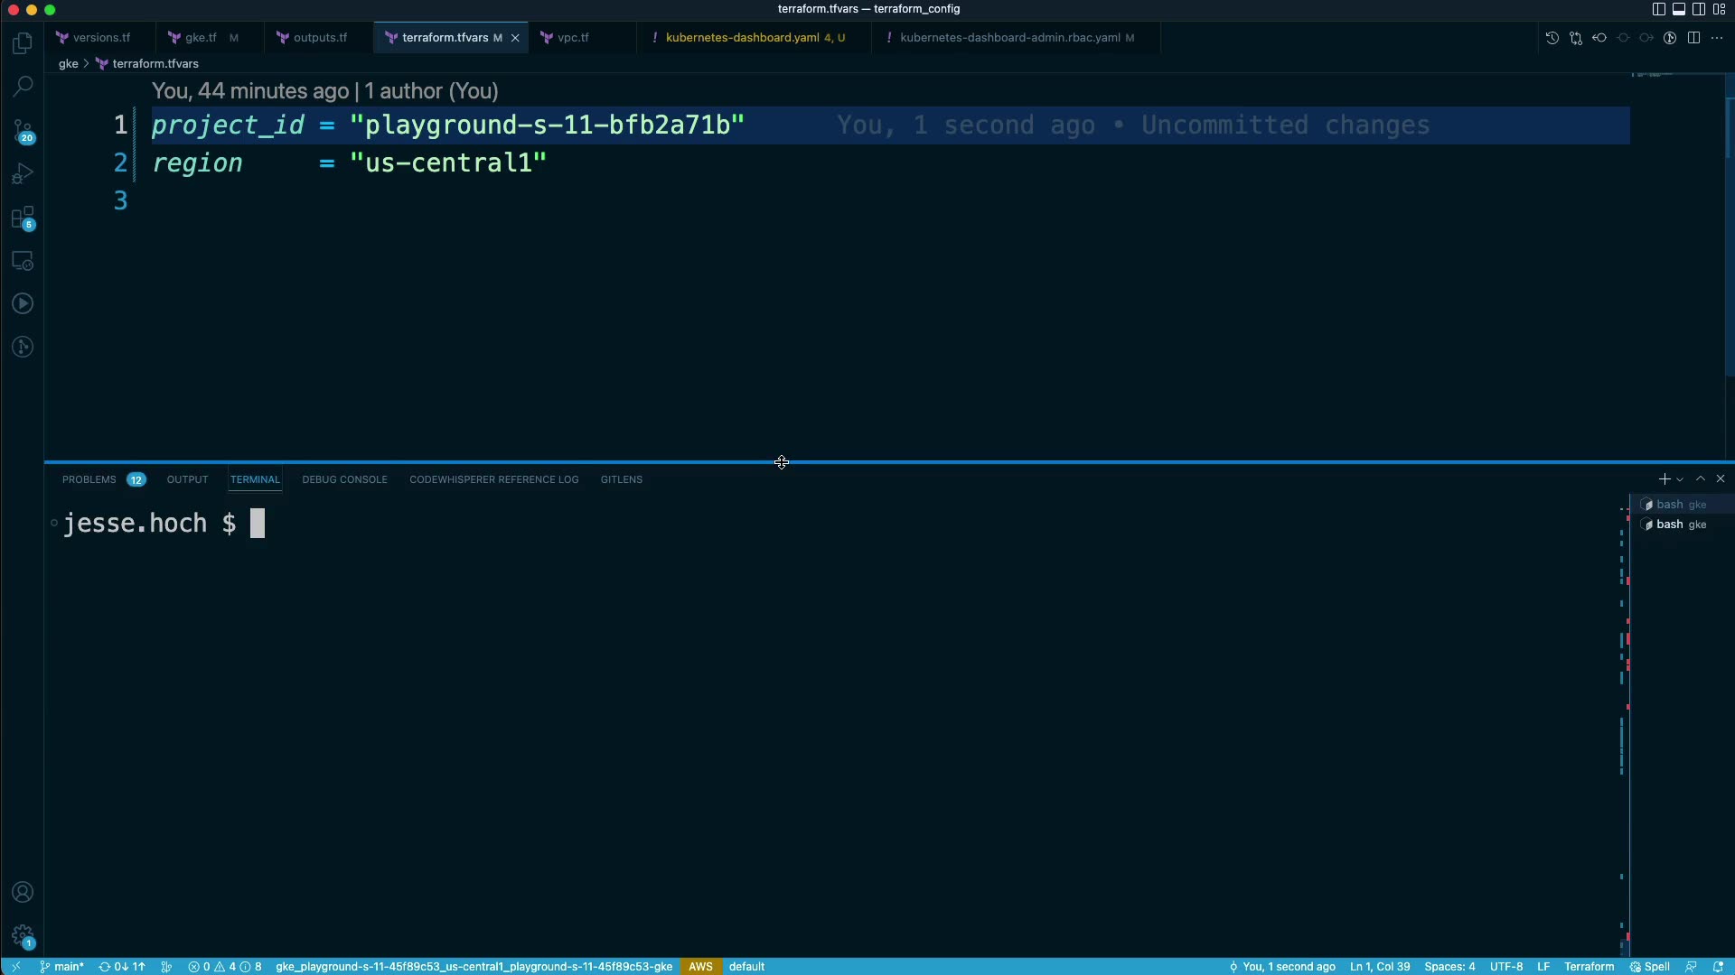Screen dimensions: 1735x975
Task: Switch to the PROBLEMS panel tab
Action: (x=89, y=479)
